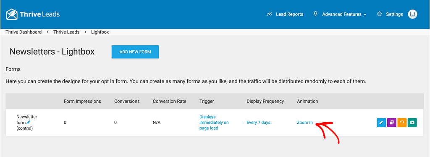Edit the Displays immediately on page load trigger
Viewport: 430px width, 157px height.
click(x=214, y=123)
